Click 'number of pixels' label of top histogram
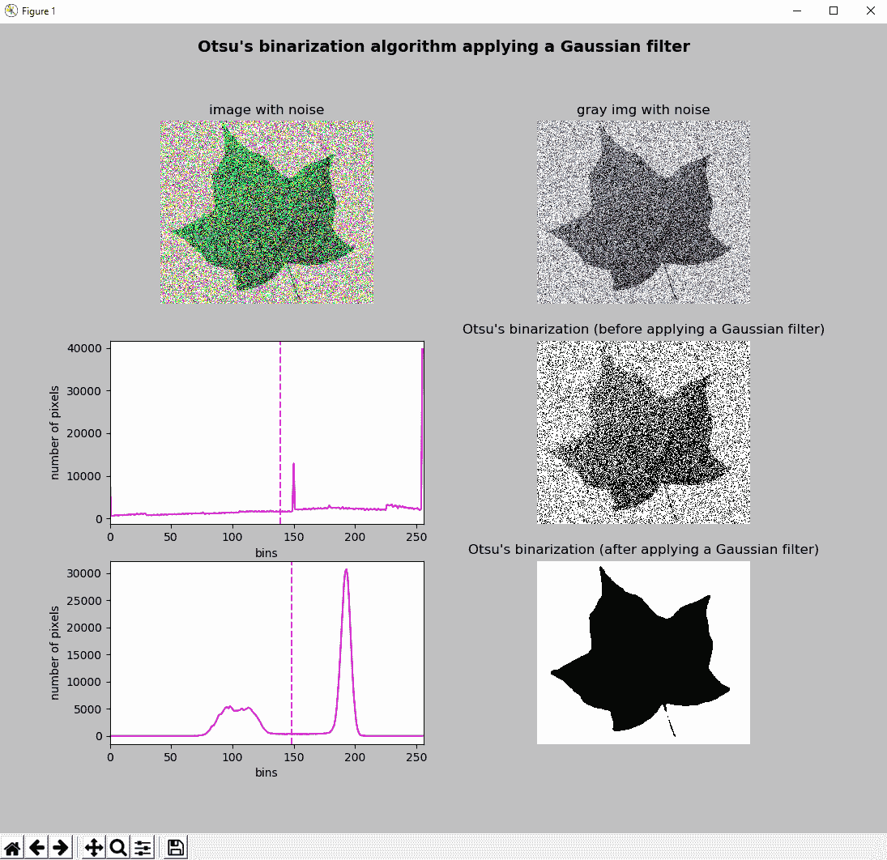This screenshot has width=887, height=860. pos(55,432)
